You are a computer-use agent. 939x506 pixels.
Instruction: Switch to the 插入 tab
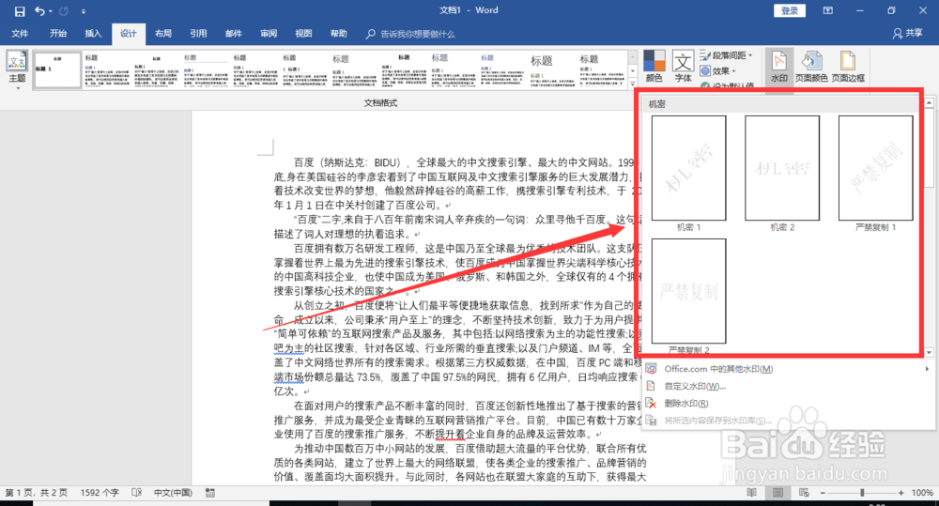coord(93,34)
